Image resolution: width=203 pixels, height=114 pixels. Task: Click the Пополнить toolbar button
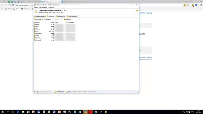(x=46, y=19)
